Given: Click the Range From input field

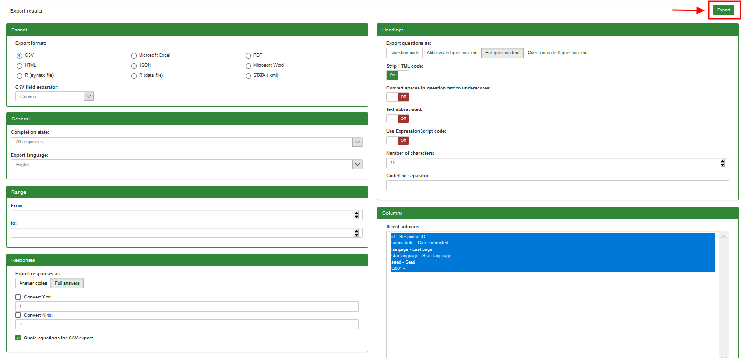Looking at the screenshot, I should [187, 215].
